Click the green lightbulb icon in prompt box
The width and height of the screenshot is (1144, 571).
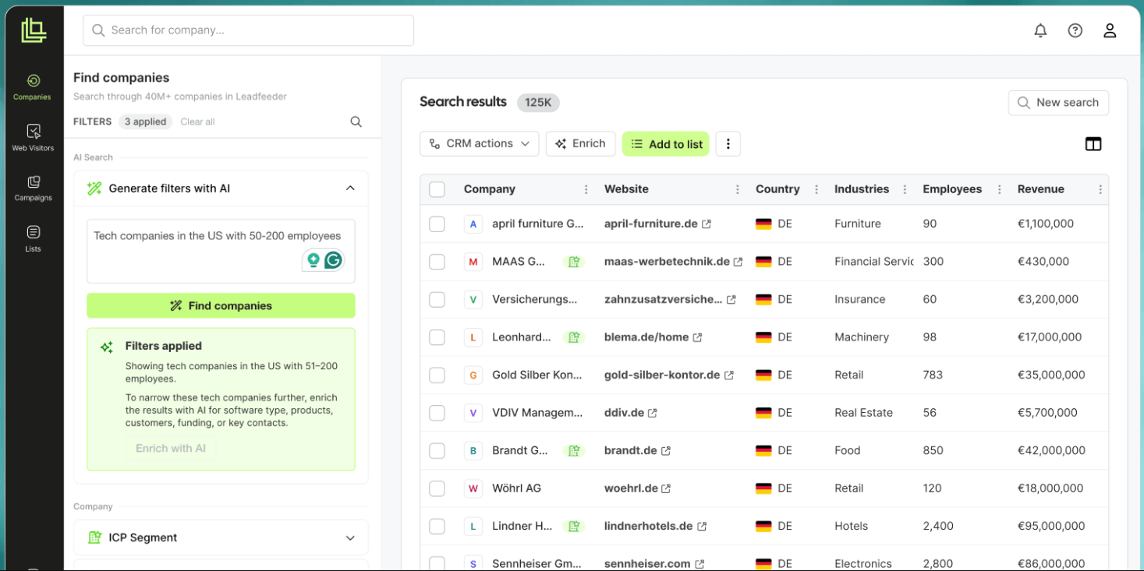313,260
